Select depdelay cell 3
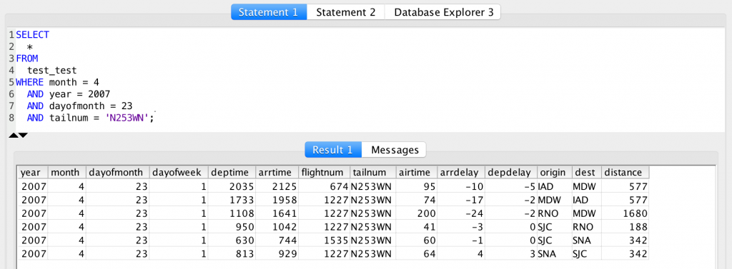The height and width of the screenshot is (269, 732). (x=511, y=254)
